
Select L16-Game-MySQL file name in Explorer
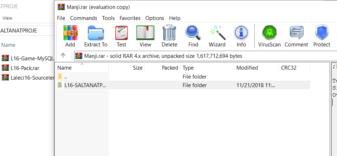(32, 58)
